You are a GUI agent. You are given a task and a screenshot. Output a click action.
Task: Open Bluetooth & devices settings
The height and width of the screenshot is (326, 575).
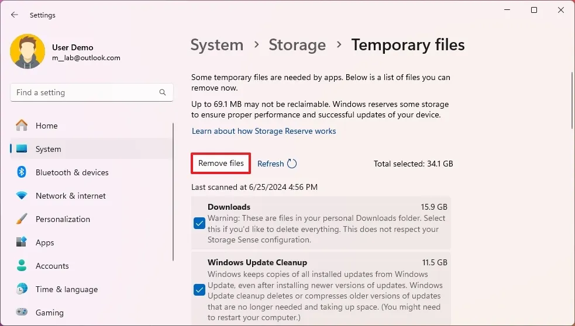coord(91,172)
